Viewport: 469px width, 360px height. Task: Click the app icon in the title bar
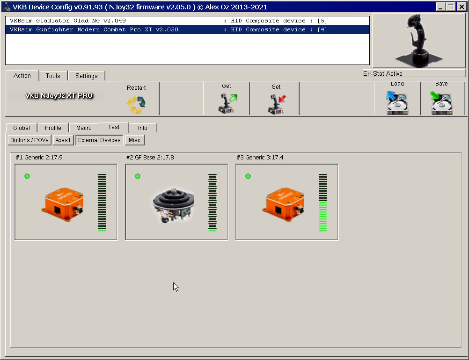pos(7,7)
